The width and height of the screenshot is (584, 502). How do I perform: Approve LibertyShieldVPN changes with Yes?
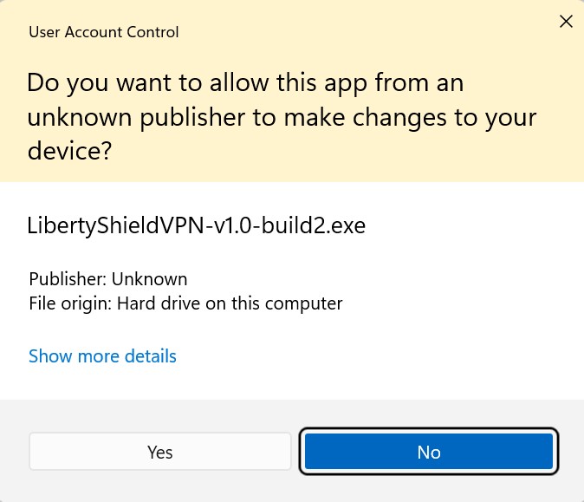(159, 452)
